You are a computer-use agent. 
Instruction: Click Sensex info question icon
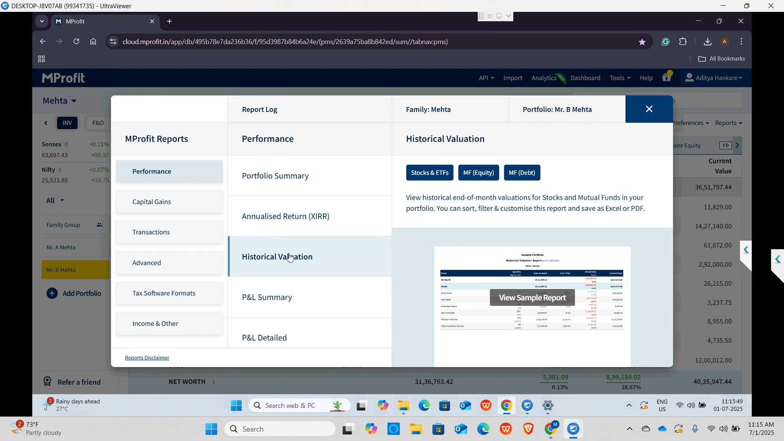66,145
